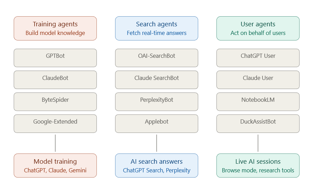315x190 pixels.
Task: Click the DuckAssistBot box
Action: coord(258,124)
